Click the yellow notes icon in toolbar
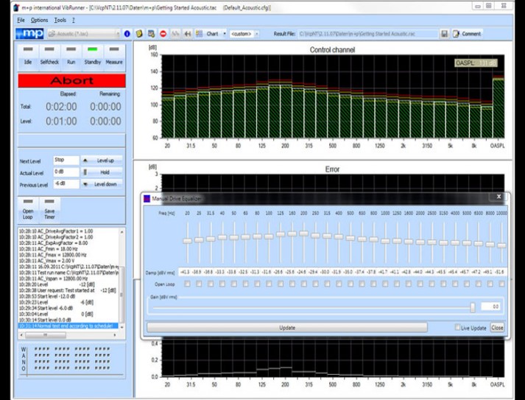The image size is (525, 400). (x=139, y=34)
